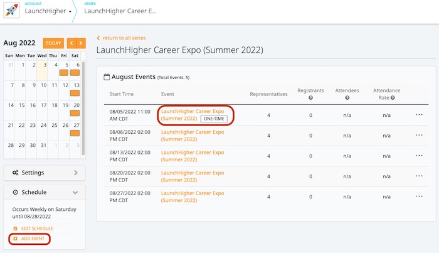Click the Start Time column header

[122, 94]
